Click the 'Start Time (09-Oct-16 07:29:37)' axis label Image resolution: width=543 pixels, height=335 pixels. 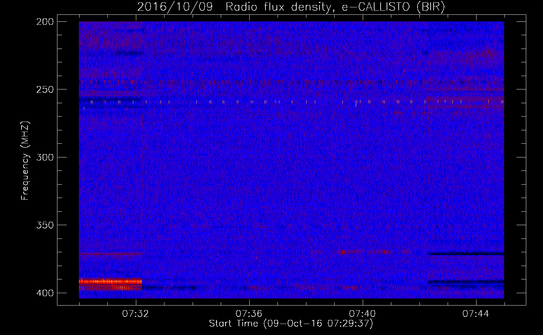[291, 323]
